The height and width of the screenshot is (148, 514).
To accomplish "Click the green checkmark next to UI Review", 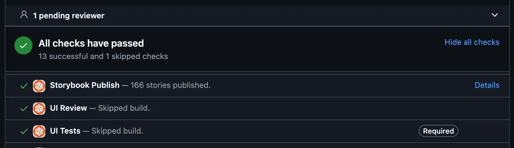I will 24,109.
